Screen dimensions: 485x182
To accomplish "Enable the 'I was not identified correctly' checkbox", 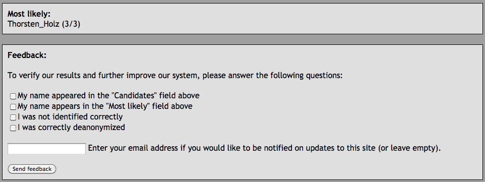I will pyautogui.click(x=13, y=117).
